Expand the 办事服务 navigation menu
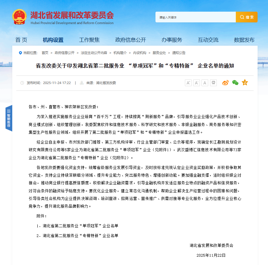268x265 pixels. pyautogui.click(x=172, y=40)
